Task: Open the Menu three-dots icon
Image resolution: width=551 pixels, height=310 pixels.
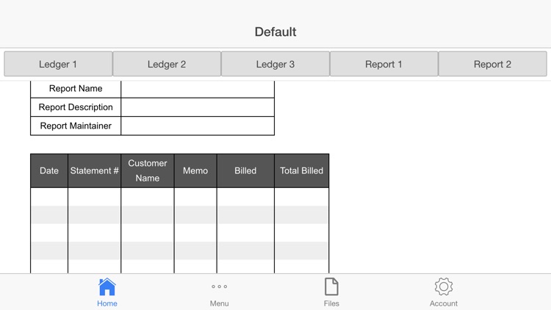Action: [219, 286]
